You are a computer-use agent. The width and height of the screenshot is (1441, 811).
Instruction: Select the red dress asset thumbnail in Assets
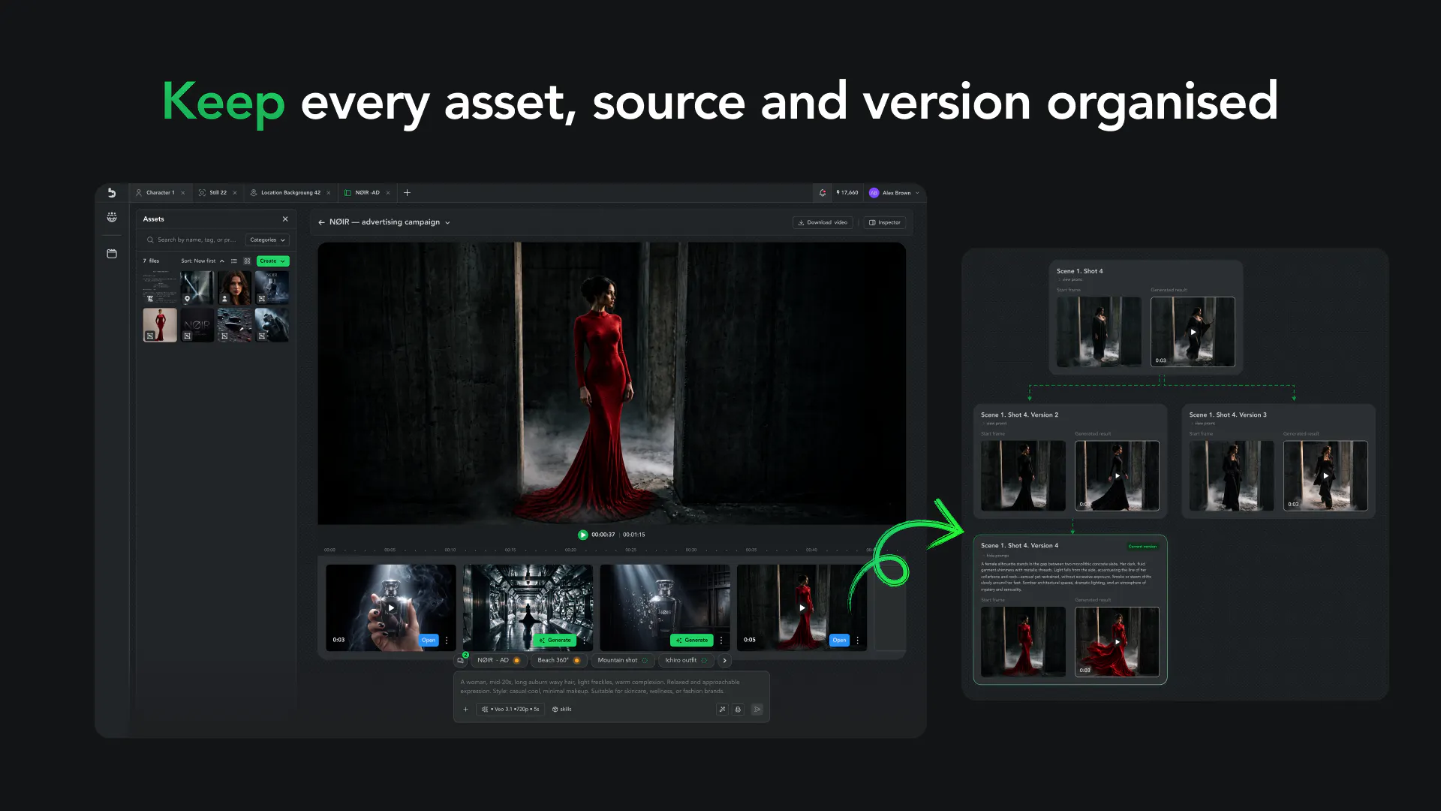(160, 325)
